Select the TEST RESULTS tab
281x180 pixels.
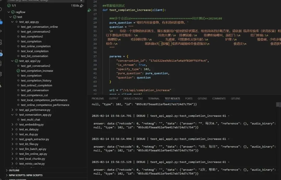pyautogui.click(x=173, y=99)
